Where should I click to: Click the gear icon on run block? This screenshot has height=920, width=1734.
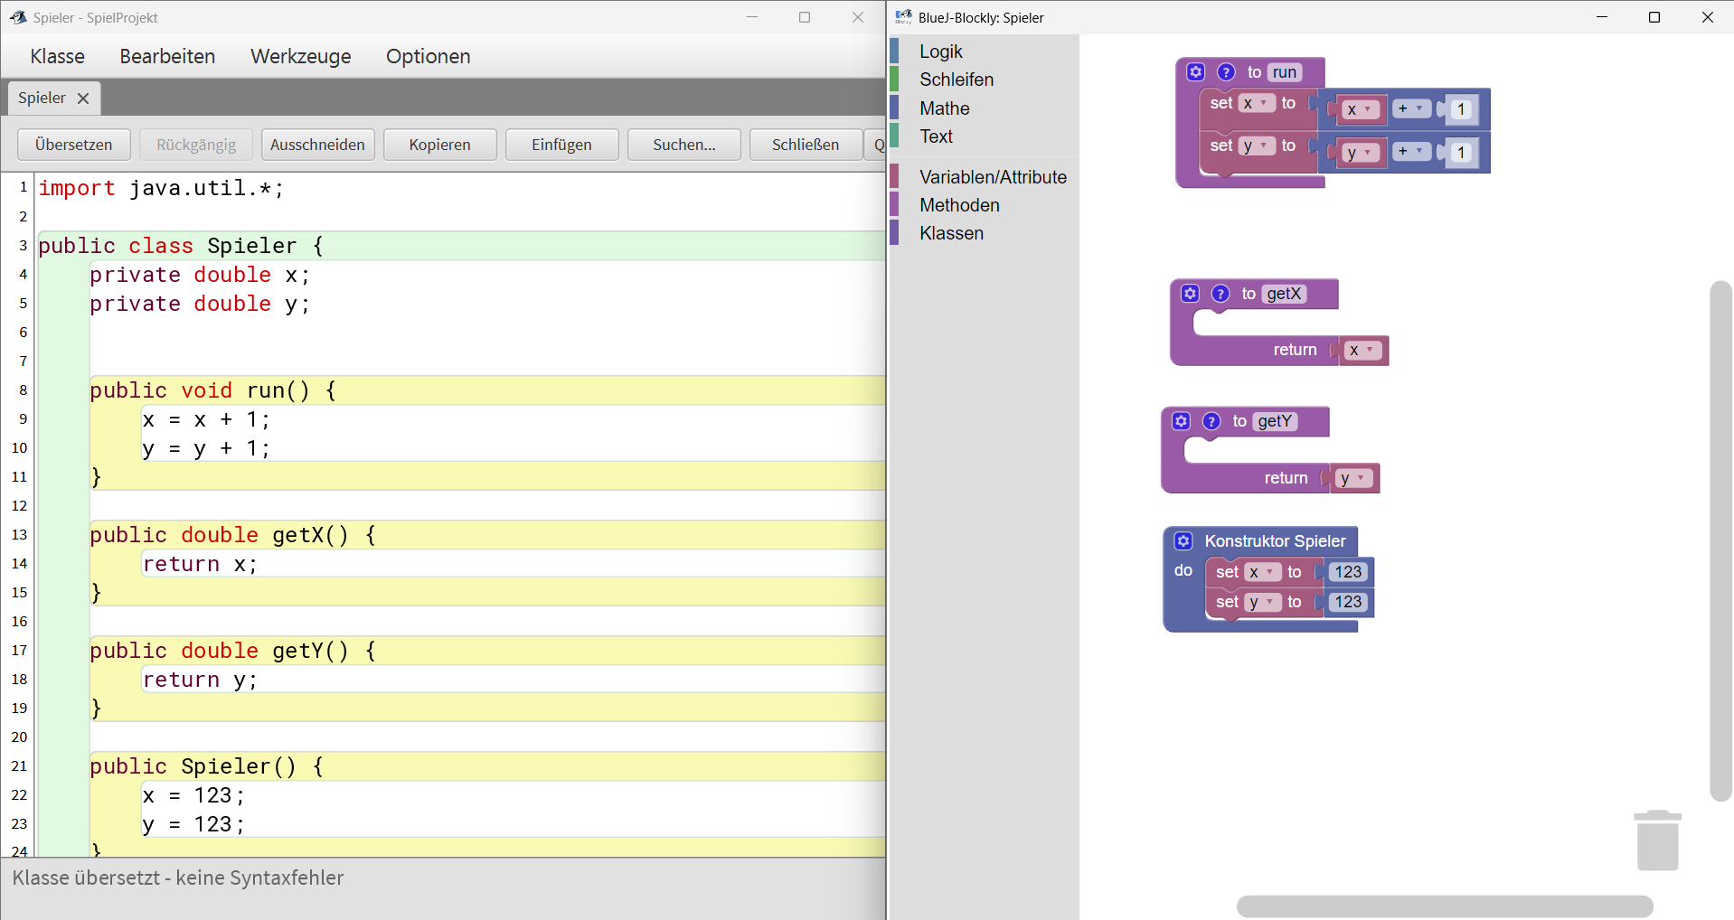pyautogui.click(x=1195, y=72)
